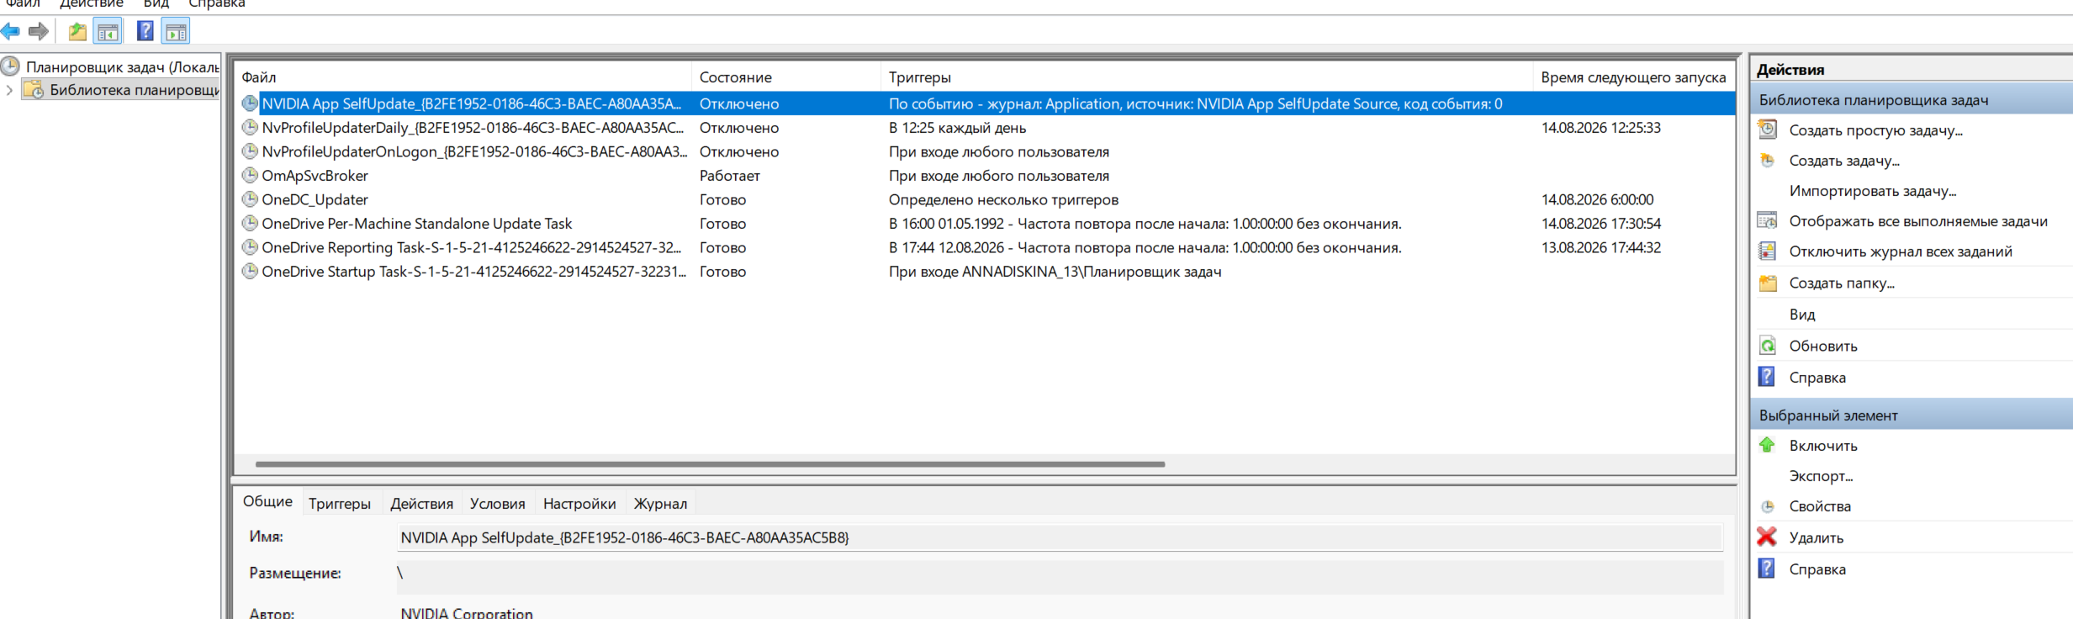
Task: Open the Действие menu
Action: (92, 4)
